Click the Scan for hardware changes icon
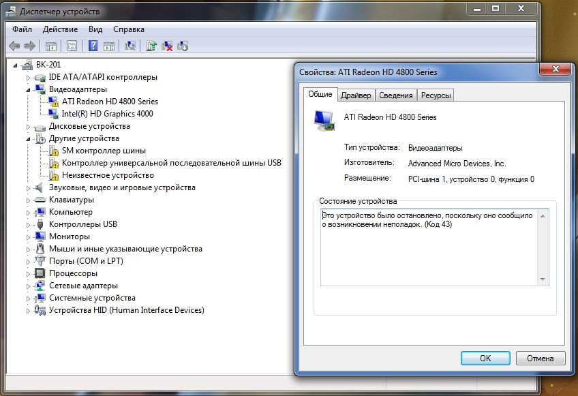Screen dimensions: 578x396 pos(130,46)
